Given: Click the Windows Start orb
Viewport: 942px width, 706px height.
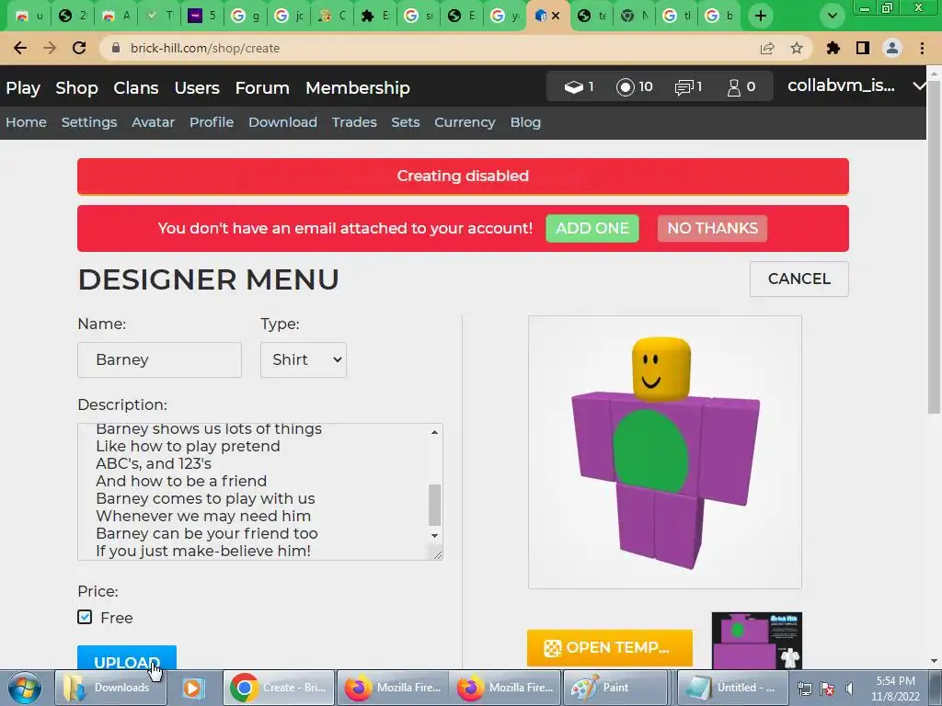Looking at the screenshot, I should tap(25, 688).
